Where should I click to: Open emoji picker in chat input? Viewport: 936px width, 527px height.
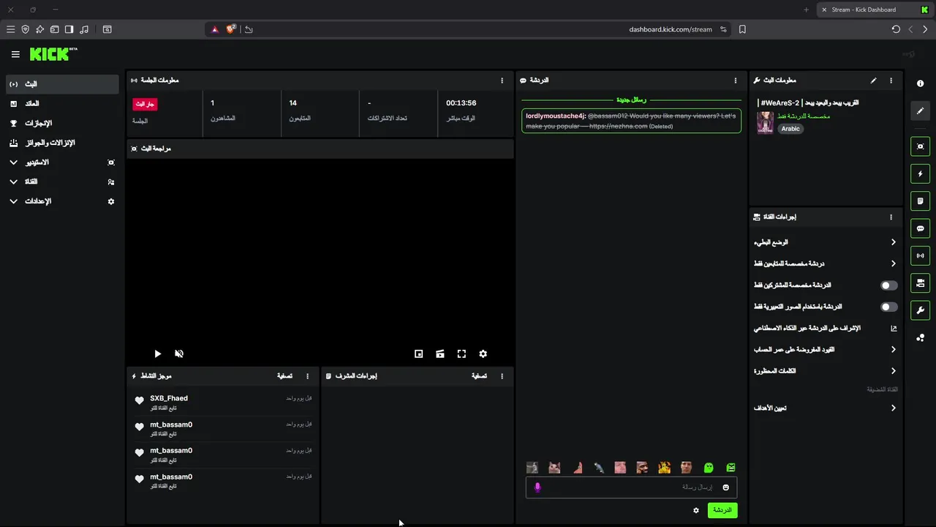tap(726, 487)
